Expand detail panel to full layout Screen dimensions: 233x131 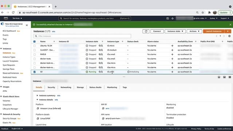pyautogui.click(x=230, y=77)
